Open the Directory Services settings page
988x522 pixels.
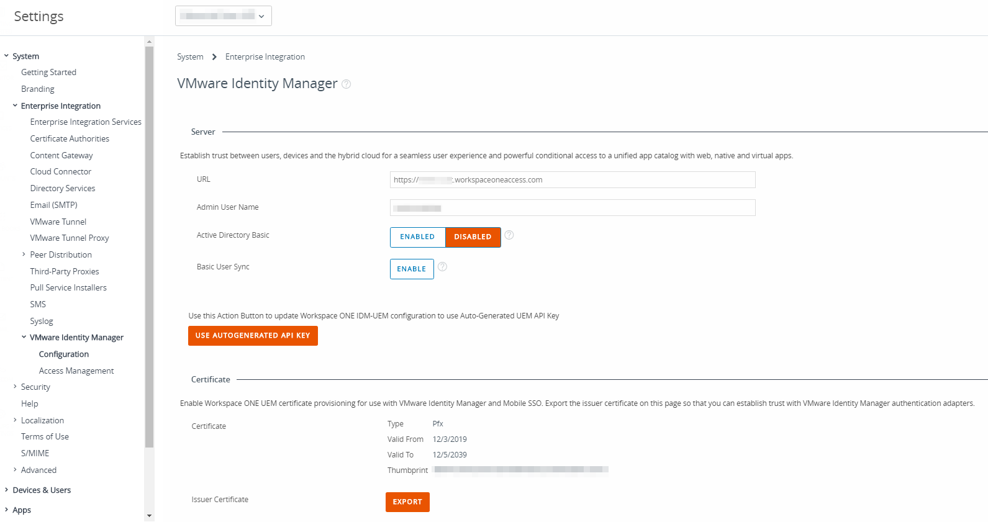click(63, 189)
